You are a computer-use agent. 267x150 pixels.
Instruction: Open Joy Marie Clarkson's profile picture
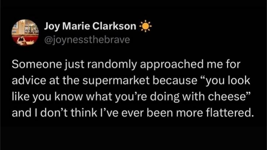point(25,32)
